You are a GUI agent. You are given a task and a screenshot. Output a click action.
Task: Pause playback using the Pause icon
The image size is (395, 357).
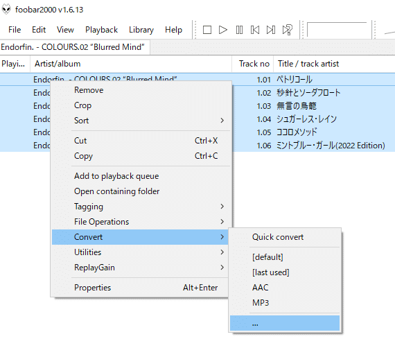pos(239,30)
